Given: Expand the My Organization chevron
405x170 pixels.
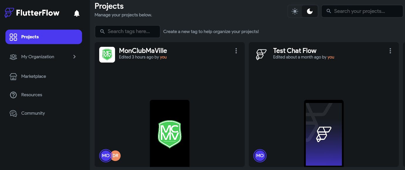Looking at the screenshot, I should 74,56.
